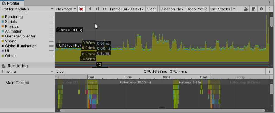Screen dimensions: 275x113
Task: Toggle VSync category color swatch
Action: [2, 41]
